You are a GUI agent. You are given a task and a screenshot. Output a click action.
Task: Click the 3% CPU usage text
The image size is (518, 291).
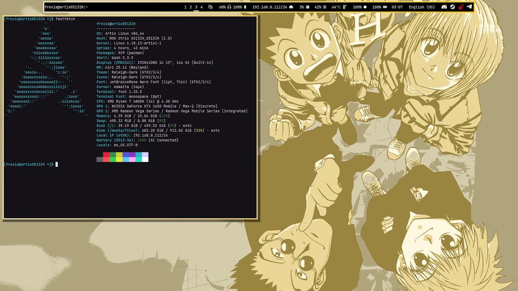302,7
